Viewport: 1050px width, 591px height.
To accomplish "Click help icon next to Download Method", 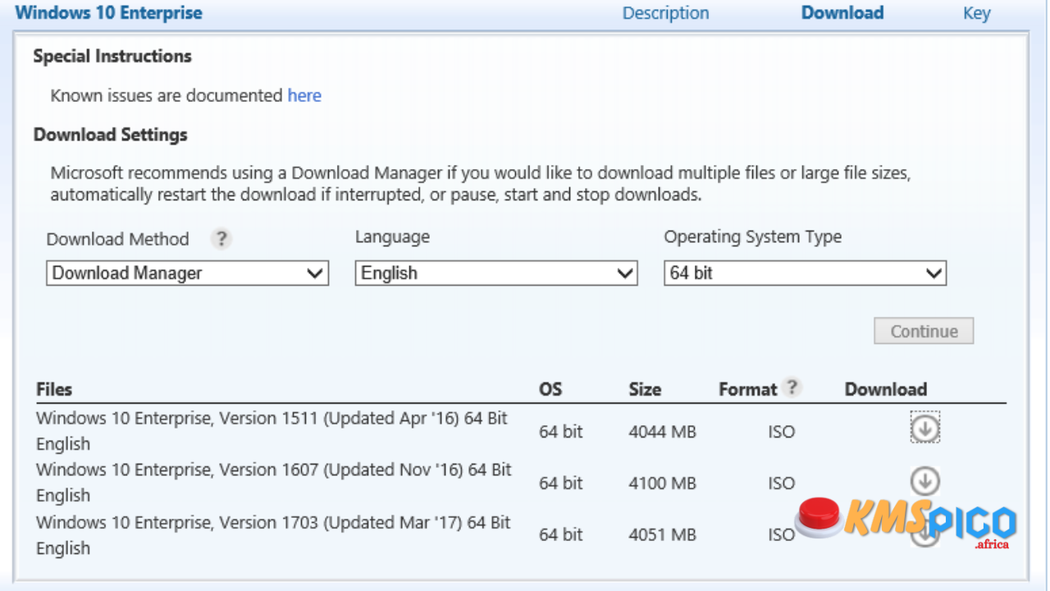I will pos(221,239).
